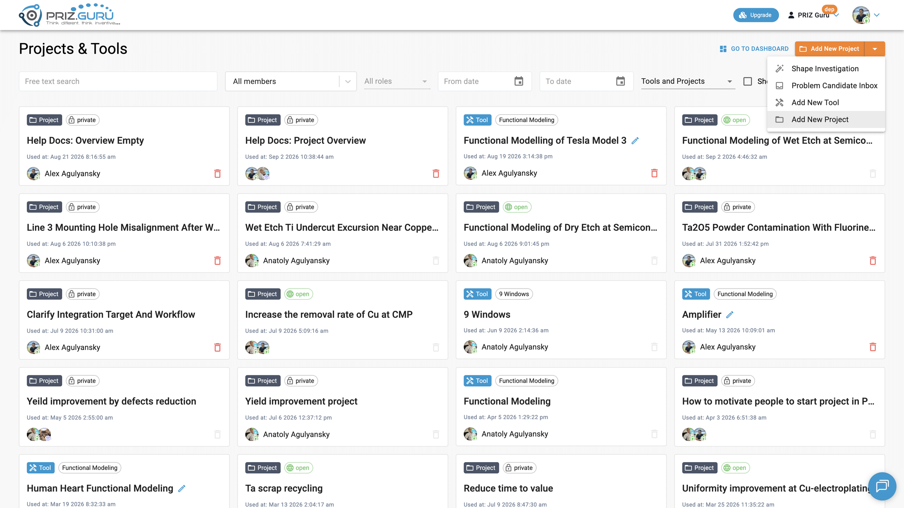Open the user profile avatar menu
This screenshot has height=508, width=904.
click(x=866, y=15)
